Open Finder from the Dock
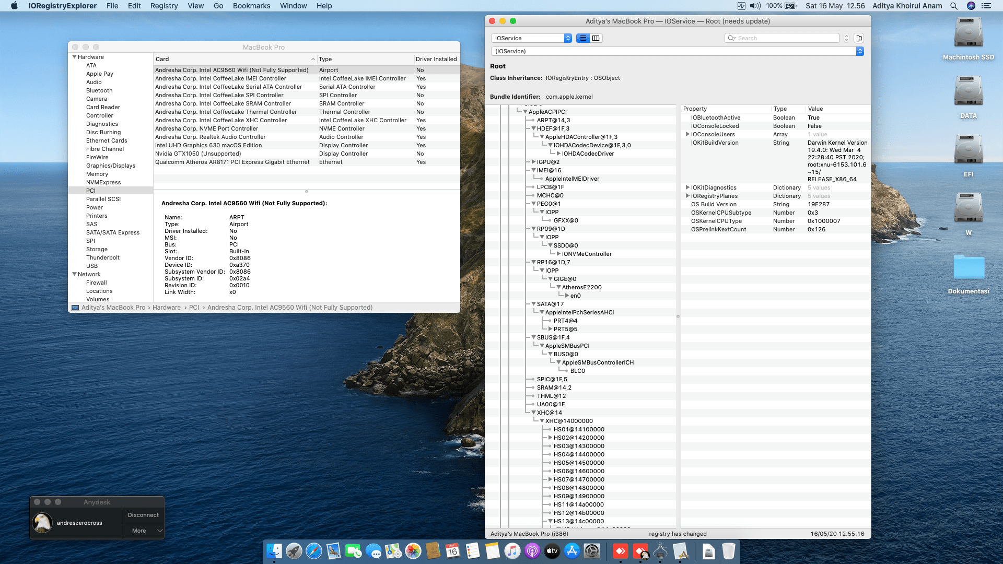The height and width of the screenshot is (564, 1003). tap(274, 551)
